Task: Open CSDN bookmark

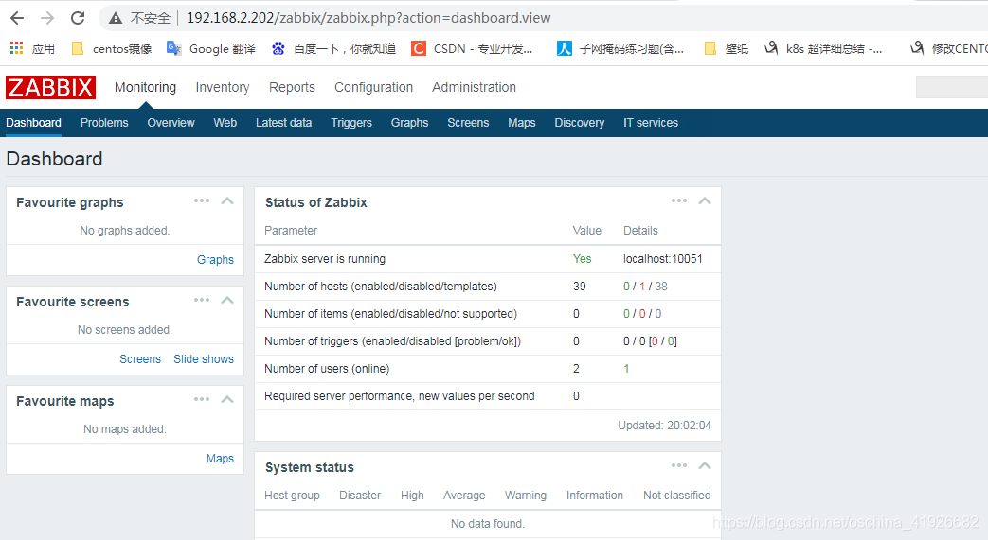Action: [x=472, y=48]
